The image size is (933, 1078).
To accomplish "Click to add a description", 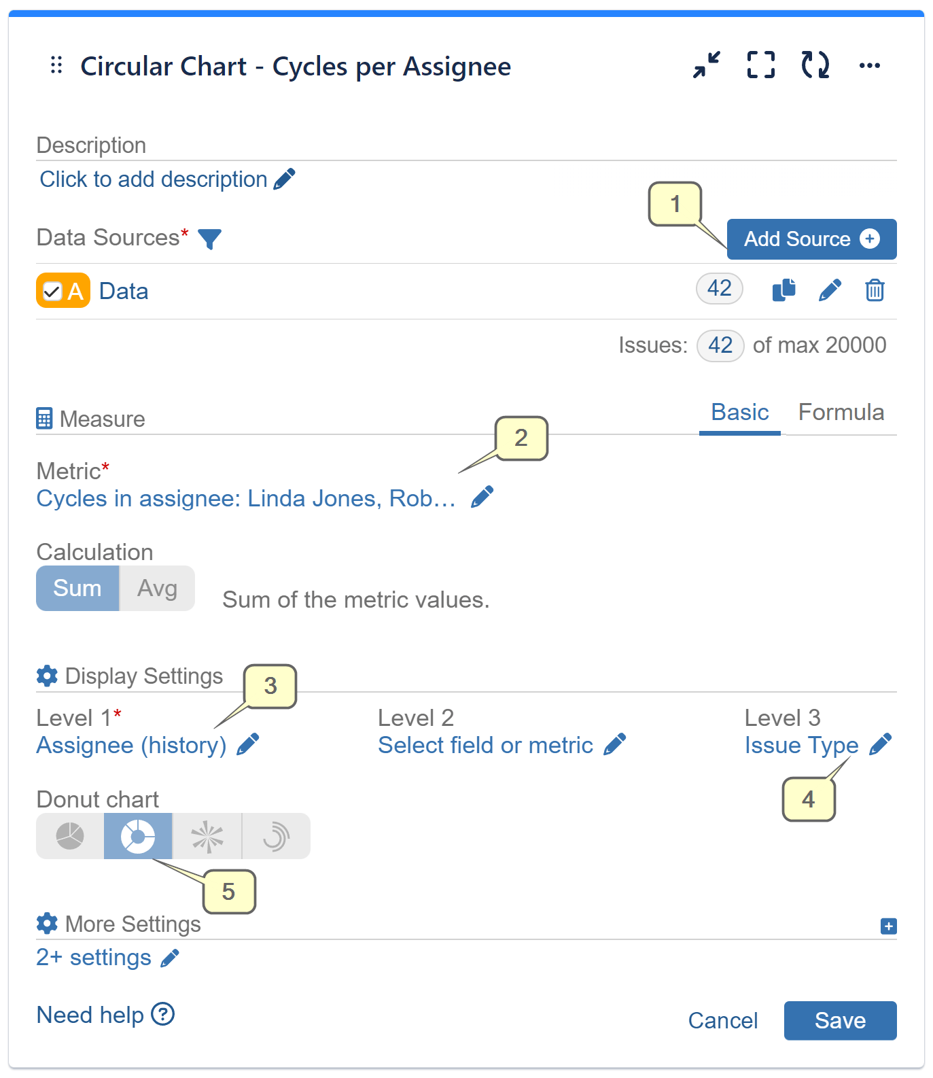I will tap(153, 179).
